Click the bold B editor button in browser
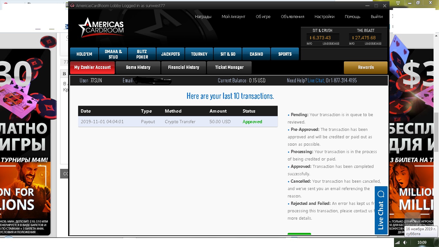The height and width of the screenshot is (247, 439). 64,74
